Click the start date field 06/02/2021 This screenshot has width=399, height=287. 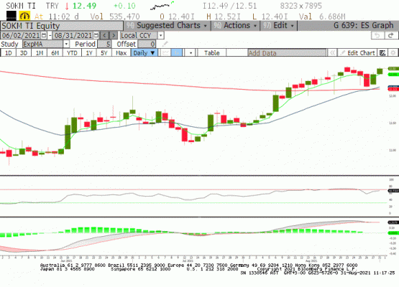tap(21, 35)
